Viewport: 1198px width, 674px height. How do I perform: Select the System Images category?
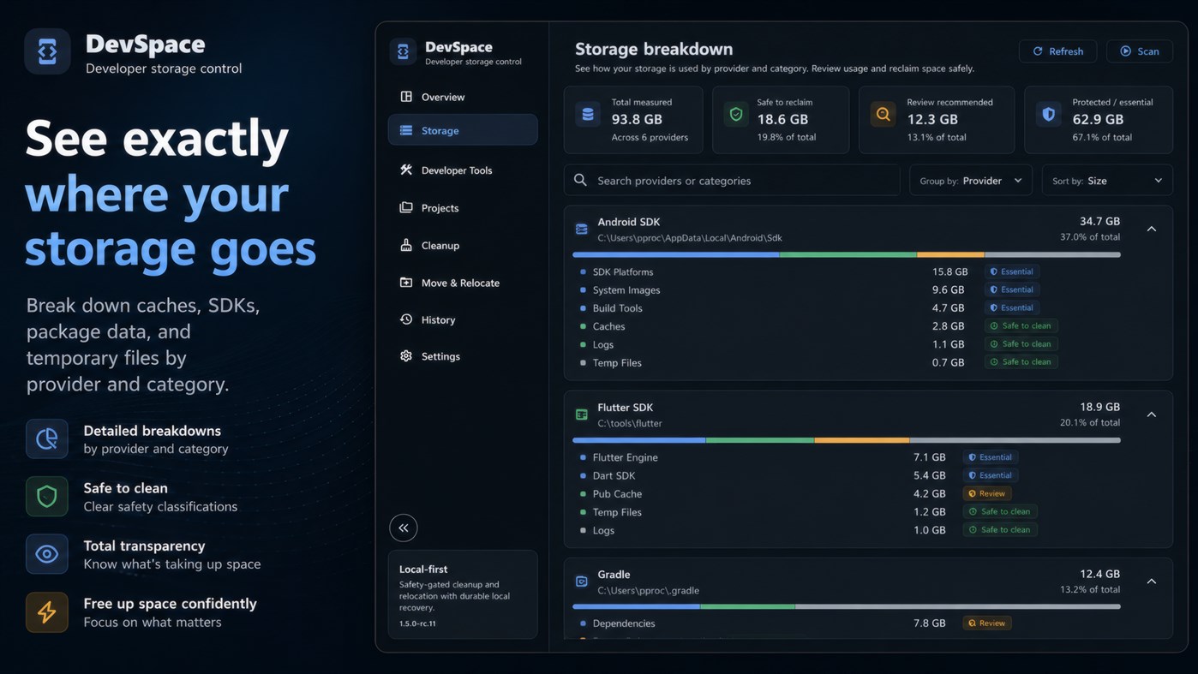(626, 290)
